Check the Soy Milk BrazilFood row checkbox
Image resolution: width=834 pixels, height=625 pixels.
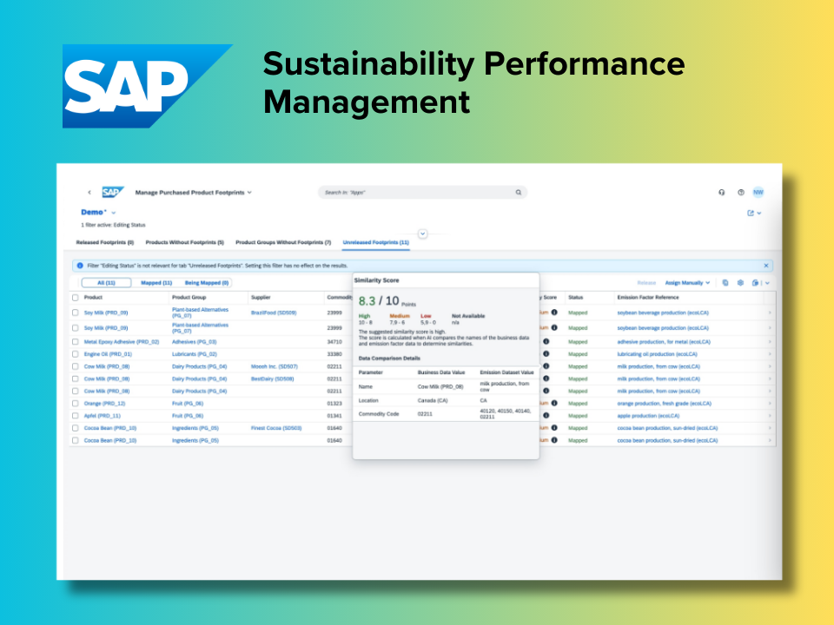click(75, 312)
